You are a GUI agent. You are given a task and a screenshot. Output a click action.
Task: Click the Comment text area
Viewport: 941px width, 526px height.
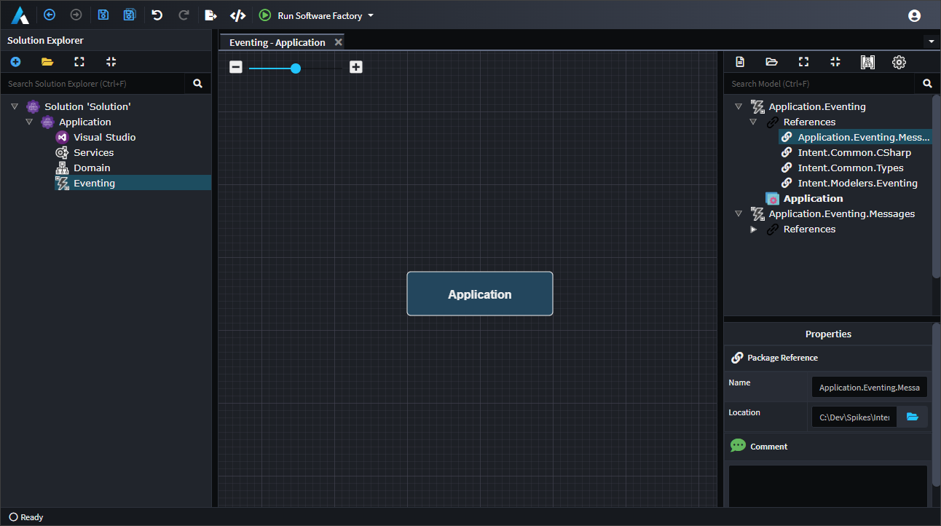828,486
